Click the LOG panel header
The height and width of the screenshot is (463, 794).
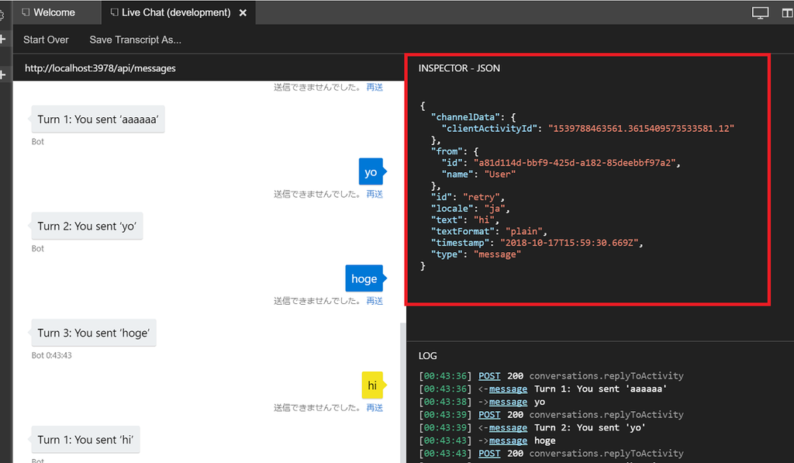pos(427,356)
